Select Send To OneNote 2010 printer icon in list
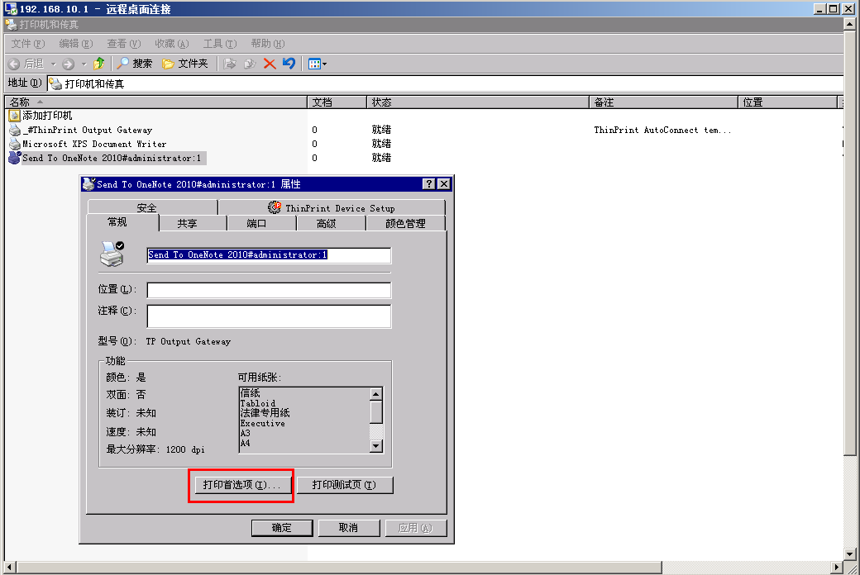The height and width of the screenshot is (575, 860). [x=15, y=158]
